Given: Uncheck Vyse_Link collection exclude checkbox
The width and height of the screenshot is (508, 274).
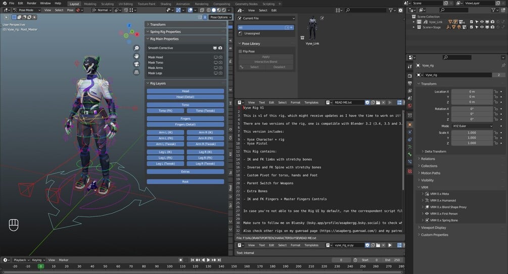Looking at the screenshot, I should (x=472, y=22).
